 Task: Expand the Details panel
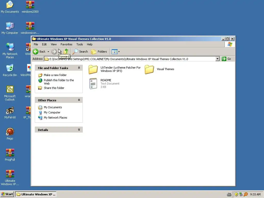(79, 130)
